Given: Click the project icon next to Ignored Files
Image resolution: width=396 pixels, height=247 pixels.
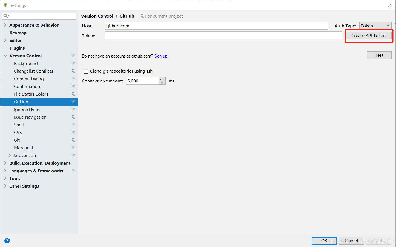Looking at the screenshot, I should [74, 109].
